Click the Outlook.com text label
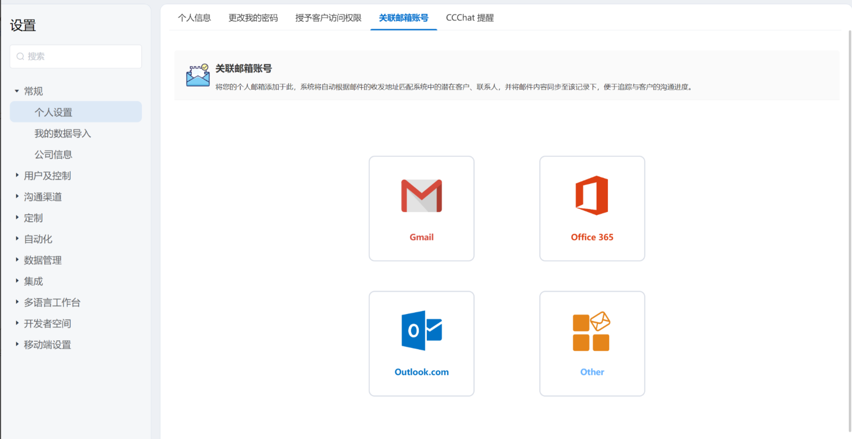This screenshot has width=852, height=439. [421, 372]
